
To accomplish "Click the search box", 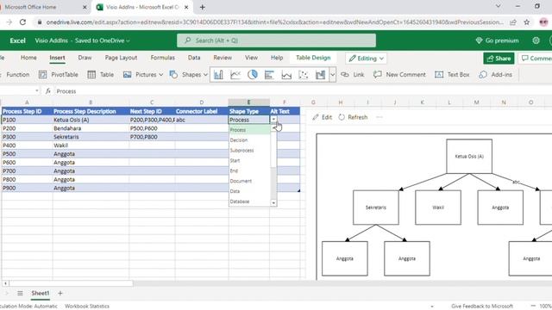I will 276,40.
